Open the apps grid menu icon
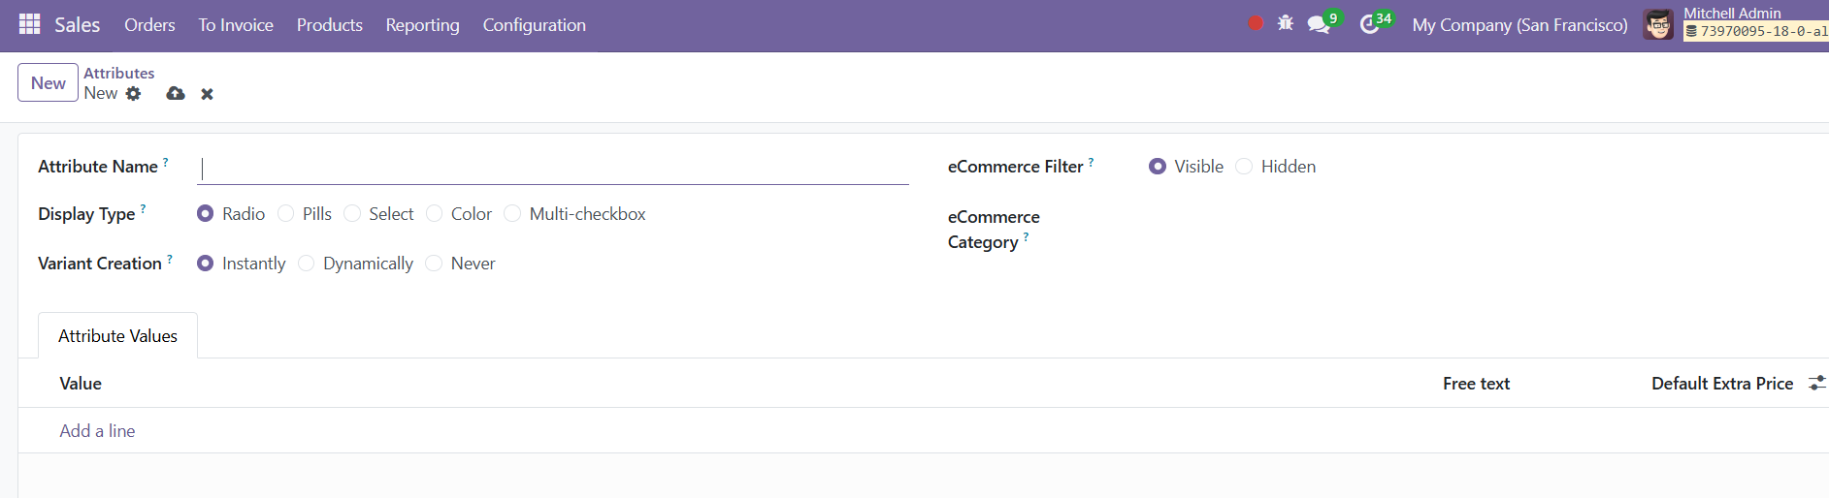 click(x=30, y=24)
